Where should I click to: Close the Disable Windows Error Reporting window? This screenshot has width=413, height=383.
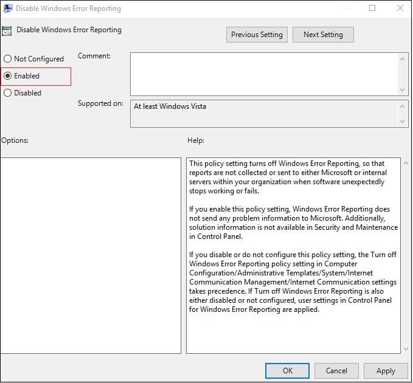(400, 8)
